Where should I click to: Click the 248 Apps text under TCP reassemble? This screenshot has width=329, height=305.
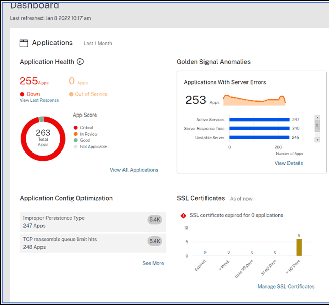coord(34,247)
